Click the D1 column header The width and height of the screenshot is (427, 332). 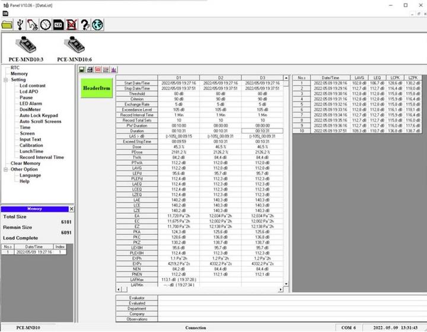pyautogui.click(x=179, y=78)
